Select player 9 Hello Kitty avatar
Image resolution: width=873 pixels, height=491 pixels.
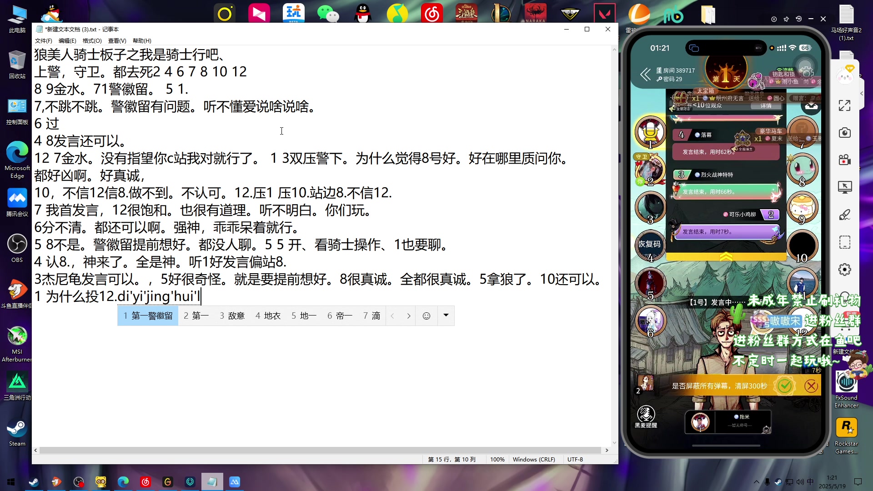802,207
